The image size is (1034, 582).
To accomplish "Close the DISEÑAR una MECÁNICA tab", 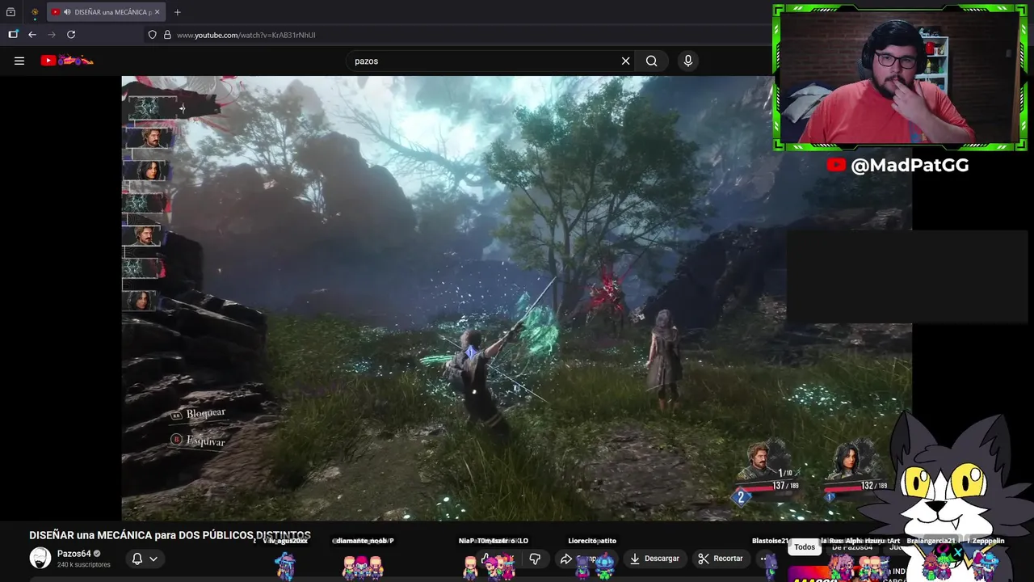I will [x=158, y=12].
